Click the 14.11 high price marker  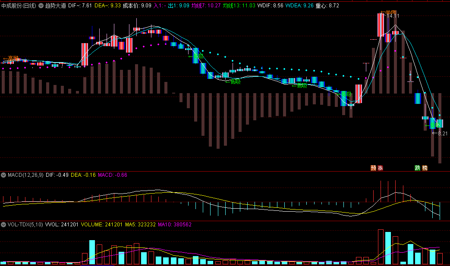pyautogui.click(x=393, y=16)
